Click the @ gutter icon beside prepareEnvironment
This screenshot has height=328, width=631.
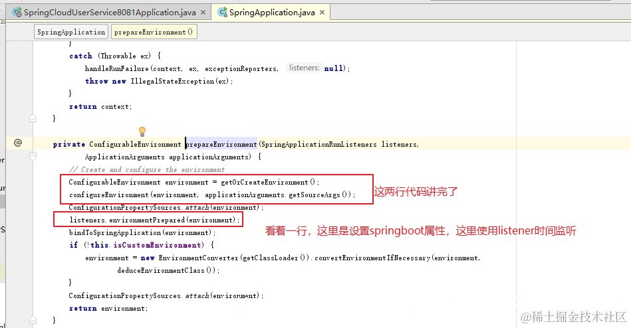(x=18, y=143)
